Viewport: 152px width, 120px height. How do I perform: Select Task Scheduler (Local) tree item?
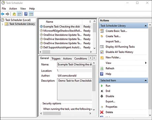pos(18,20)
